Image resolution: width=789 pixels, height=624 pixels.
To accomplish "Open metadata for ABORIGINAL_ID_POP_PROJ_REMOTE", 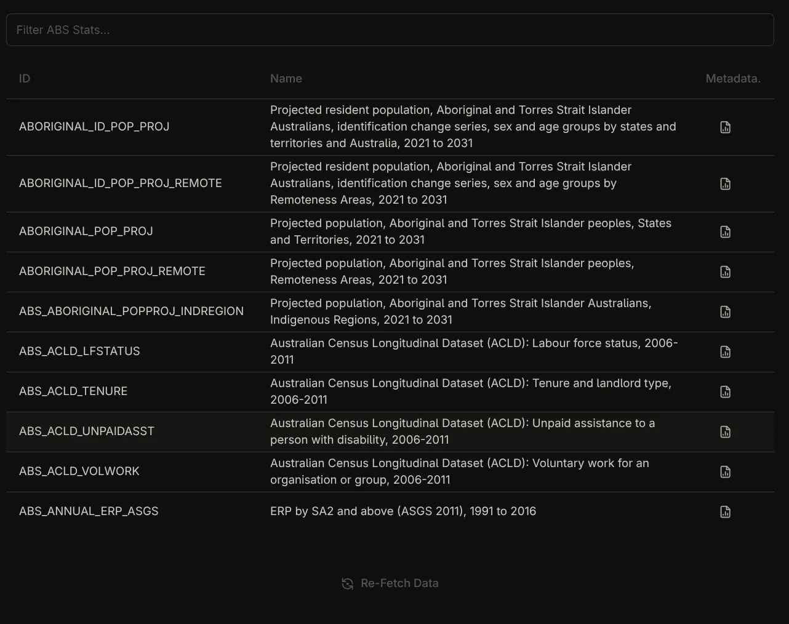I will [725, 183].
